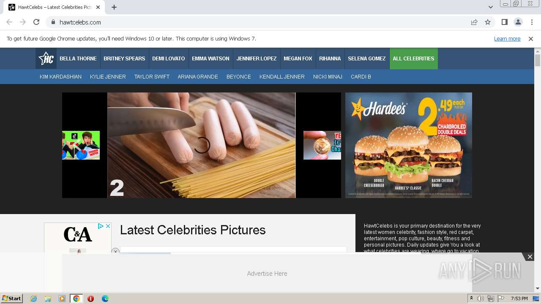541x304 pixels.
Task: Go to ARIANA GRANDE link
Action: click(x=198, y=77)
